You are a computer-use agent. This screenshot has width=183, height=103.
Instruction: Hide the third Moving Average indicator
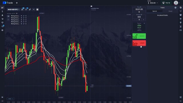coord(21,20)
